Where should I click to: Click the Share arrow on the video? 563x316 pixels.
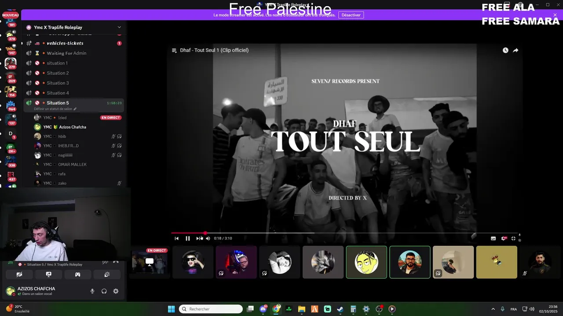tap(515, 50)
